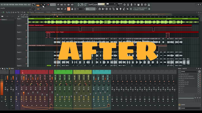Click the tempo display field
This screenshot has width=202, height=113.
pos(53,5)
